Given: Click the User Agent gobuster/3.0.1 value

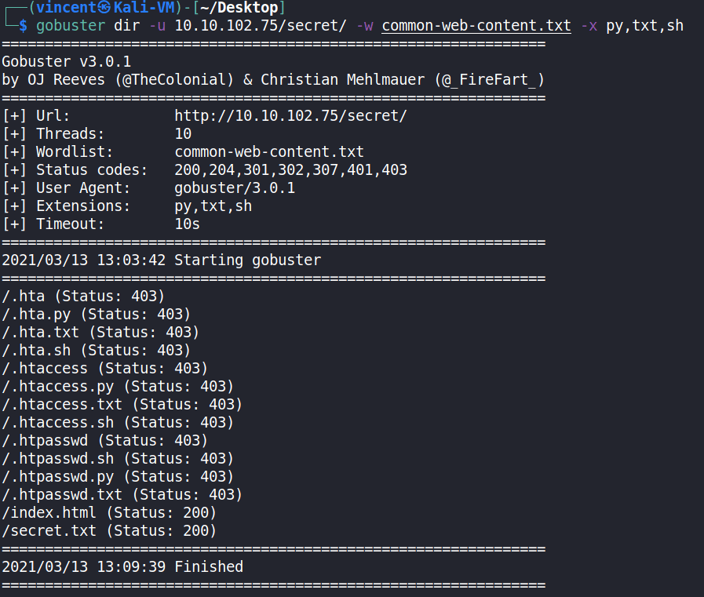Looking at the screenshot, I should [235, 188].
